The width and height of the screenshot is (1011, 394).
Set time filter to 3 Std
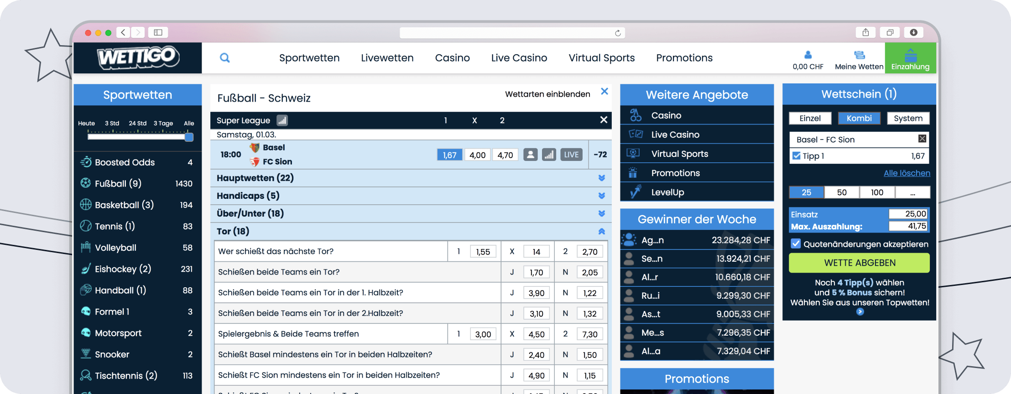[112, 123]
